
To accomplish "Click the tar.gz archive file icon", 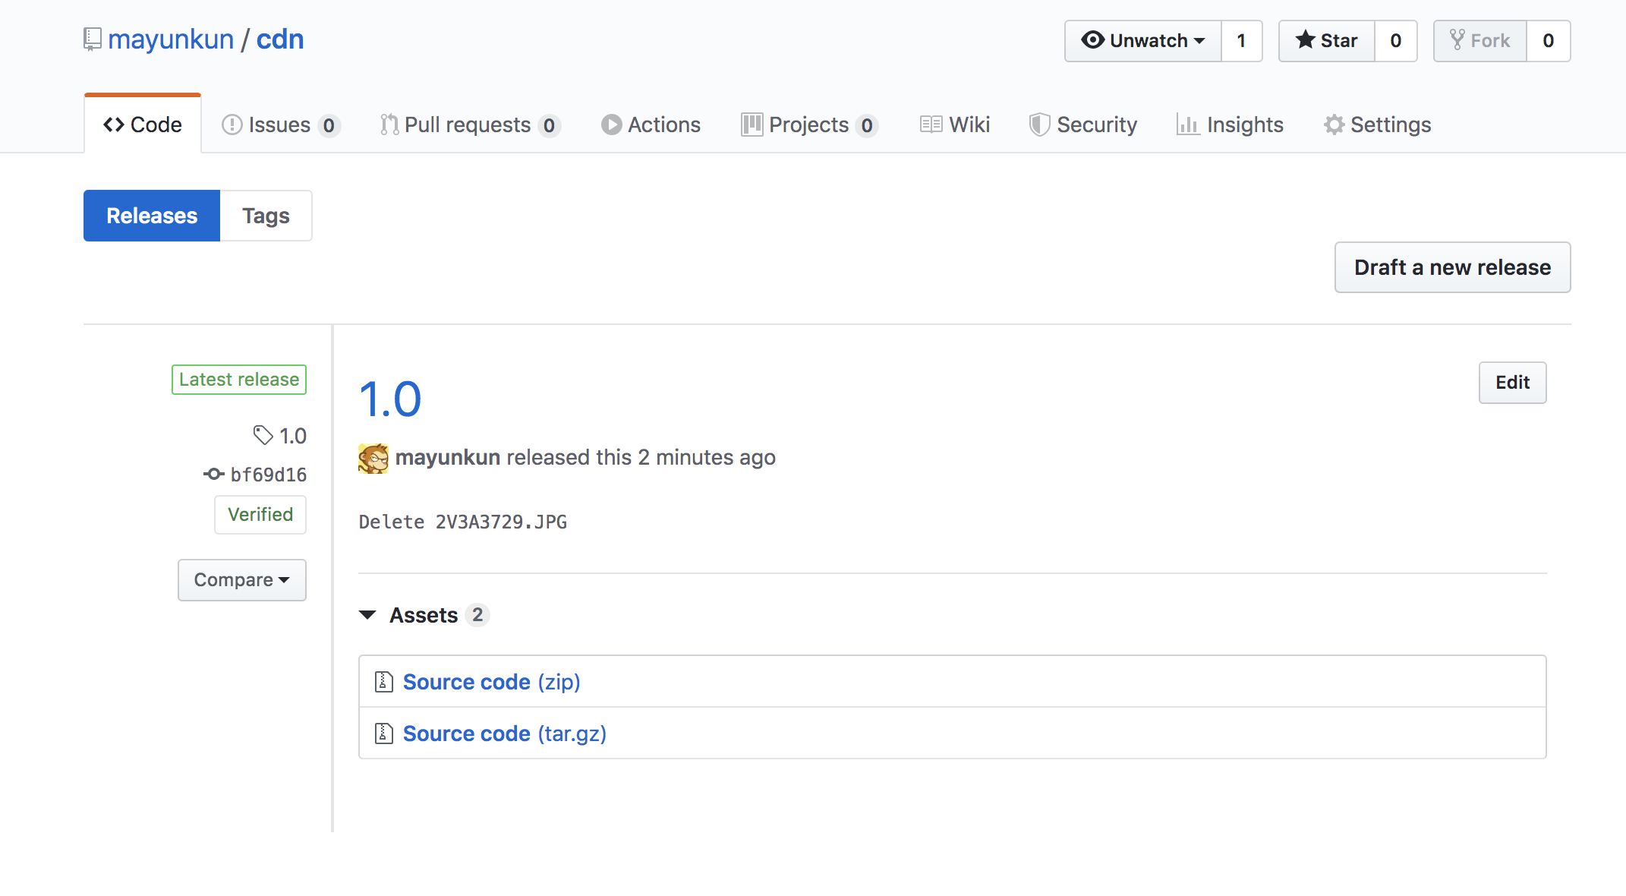I will coord(383,734).
